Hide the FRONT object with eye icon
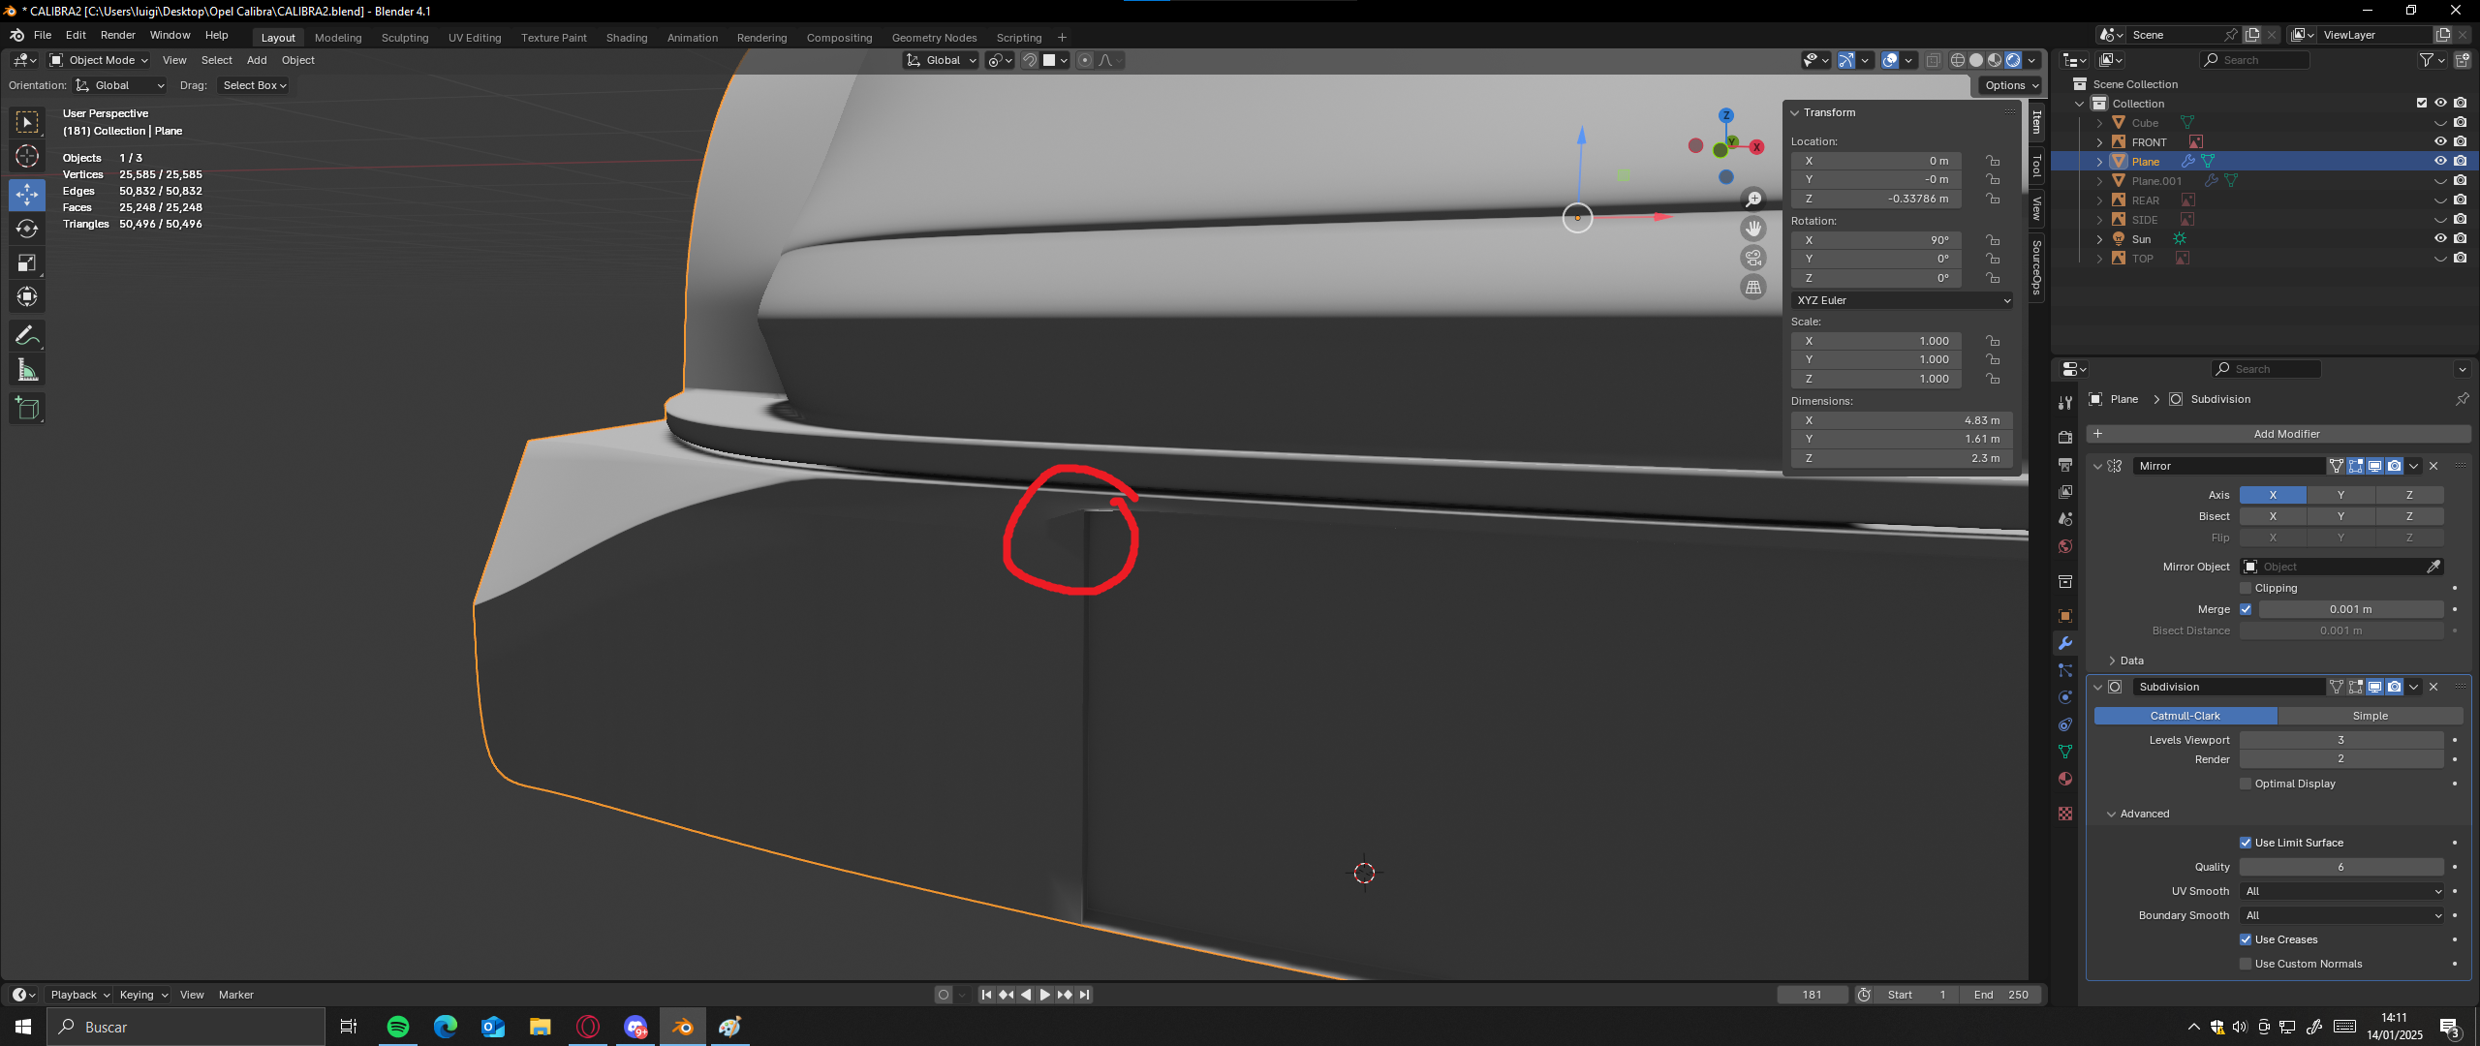 click(x=2440, y=141)
